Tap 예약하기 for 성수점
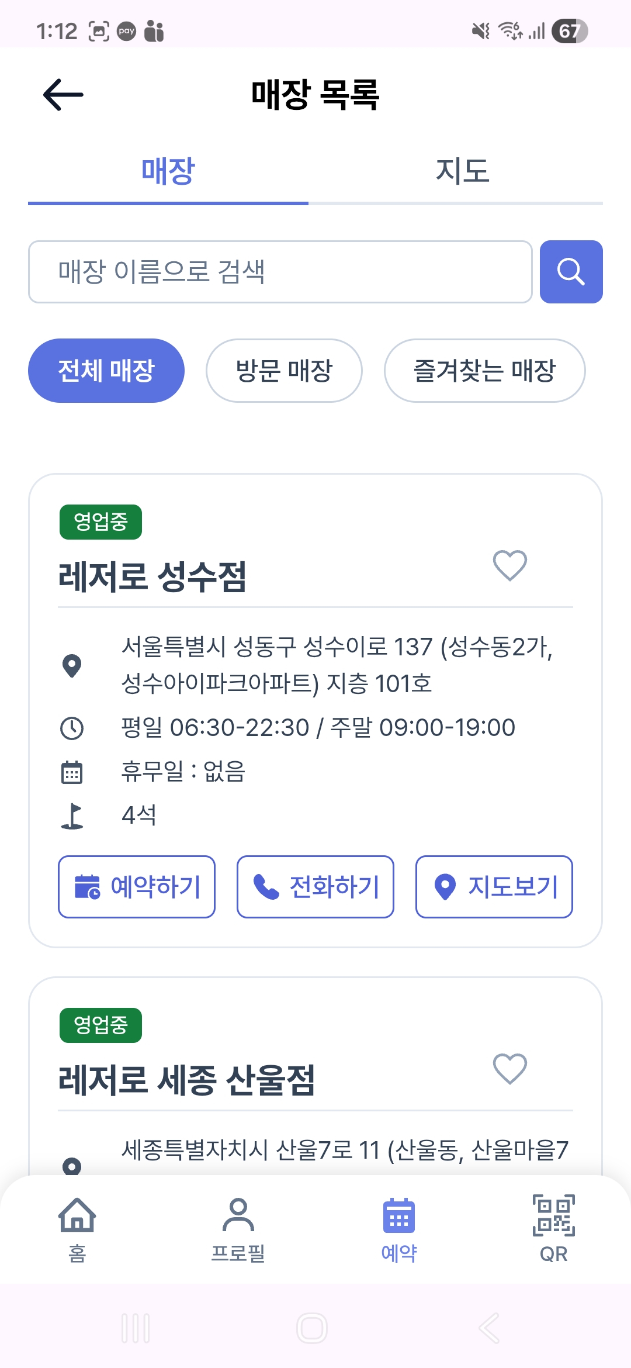 click(137, 887)
